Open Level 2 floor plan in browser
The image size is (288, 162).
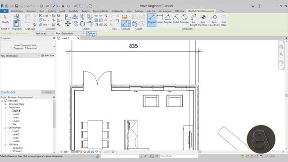16,114
